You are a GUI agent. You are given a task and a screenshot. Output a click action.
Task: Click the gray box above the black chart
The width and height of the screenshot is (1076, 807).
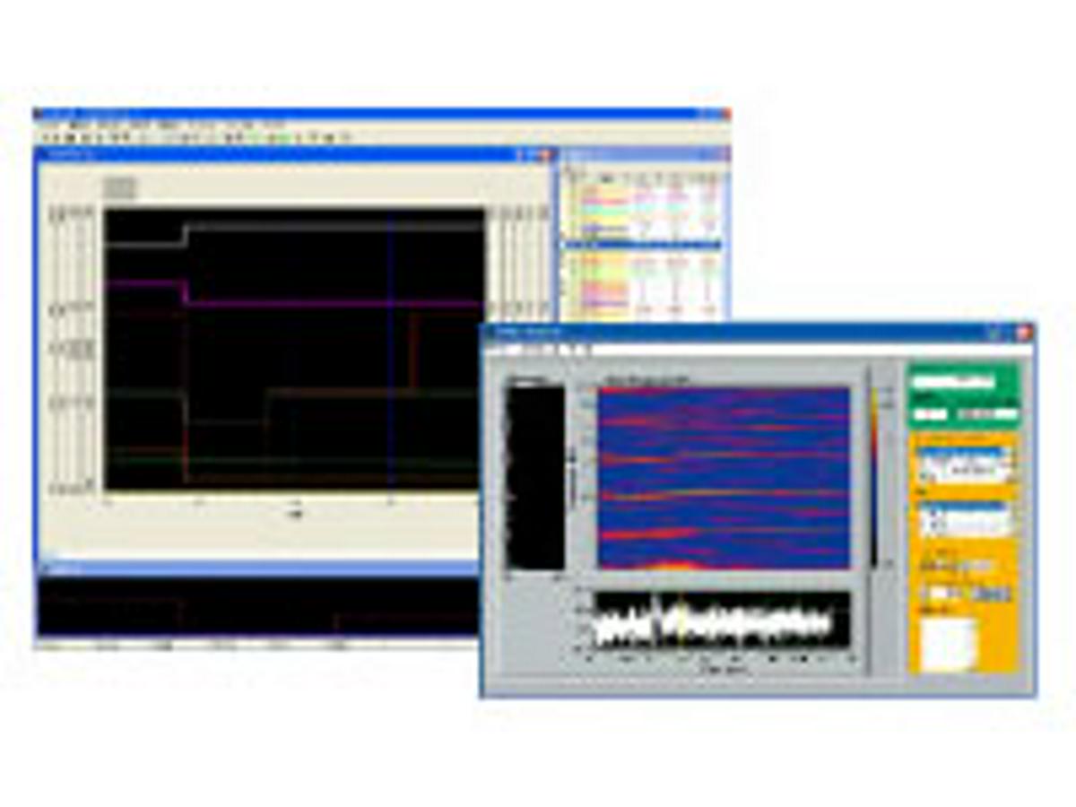tap(119, 188)
